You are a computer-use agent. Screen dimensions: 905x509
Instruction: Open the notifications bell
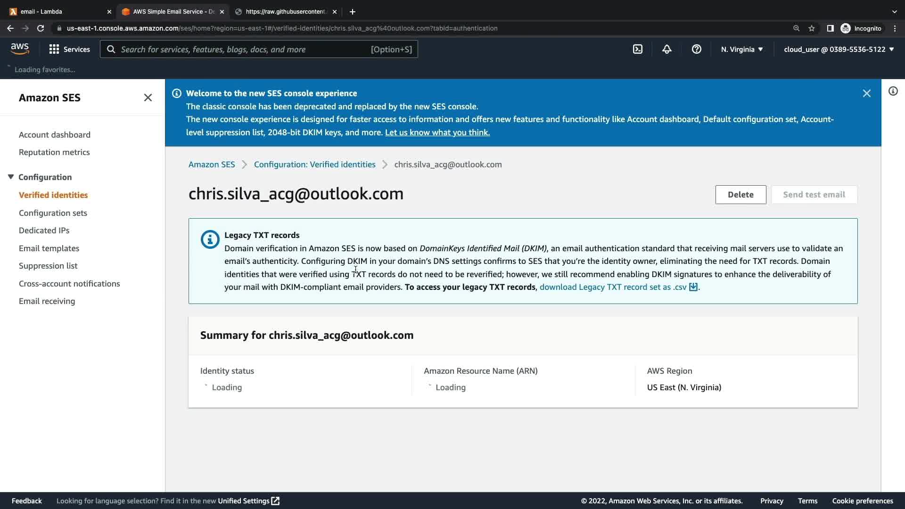point(666,49)
